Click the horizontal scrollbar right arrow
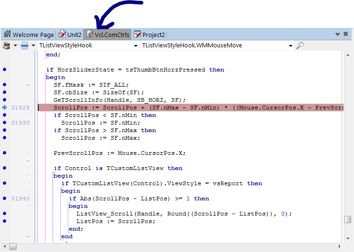The height and width of the screenshot is (252, 354). point(339,247)
